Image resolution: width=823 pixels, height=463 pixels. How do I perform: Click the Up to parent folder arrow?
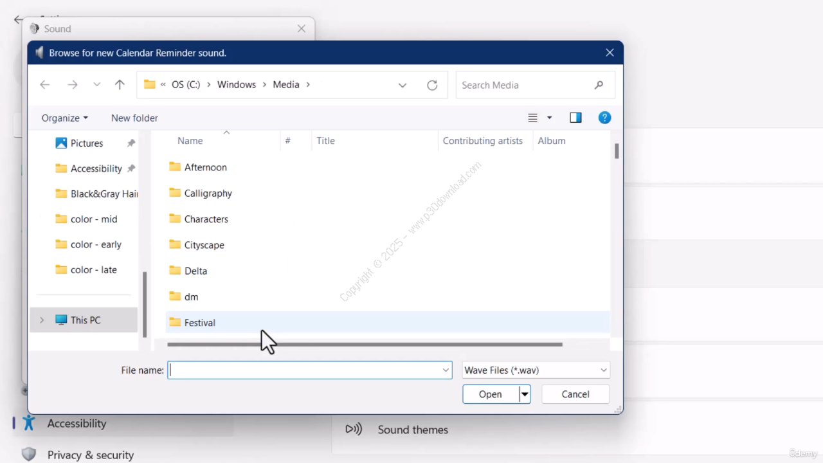tap(120, 85)
